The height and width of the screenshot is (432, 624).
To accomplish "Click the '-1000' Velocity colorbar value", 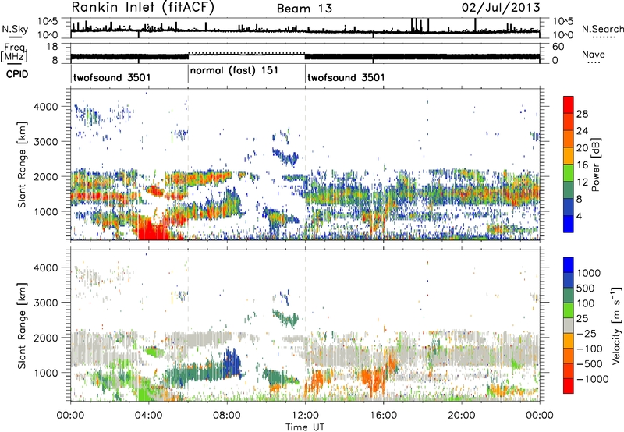I will (592, 379).
